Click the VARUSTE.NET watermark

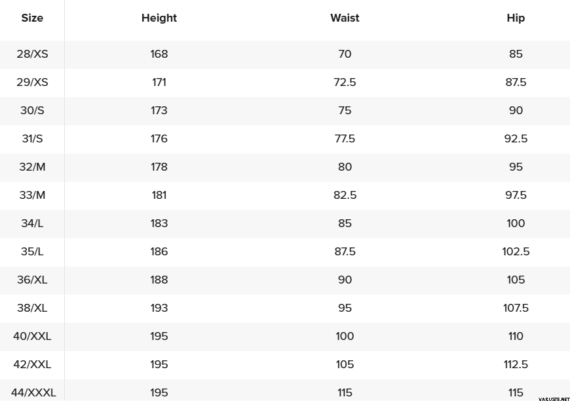pyautogui.click(x=553, y=398)
